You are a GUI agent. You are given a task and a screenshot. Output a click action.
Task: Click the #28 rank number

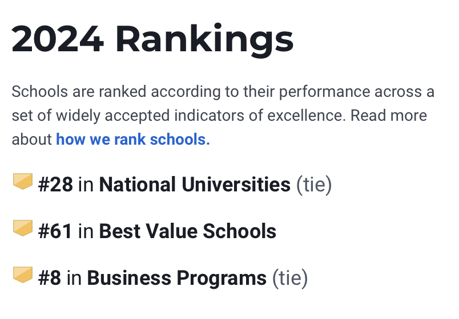click(x=55, y=185)
